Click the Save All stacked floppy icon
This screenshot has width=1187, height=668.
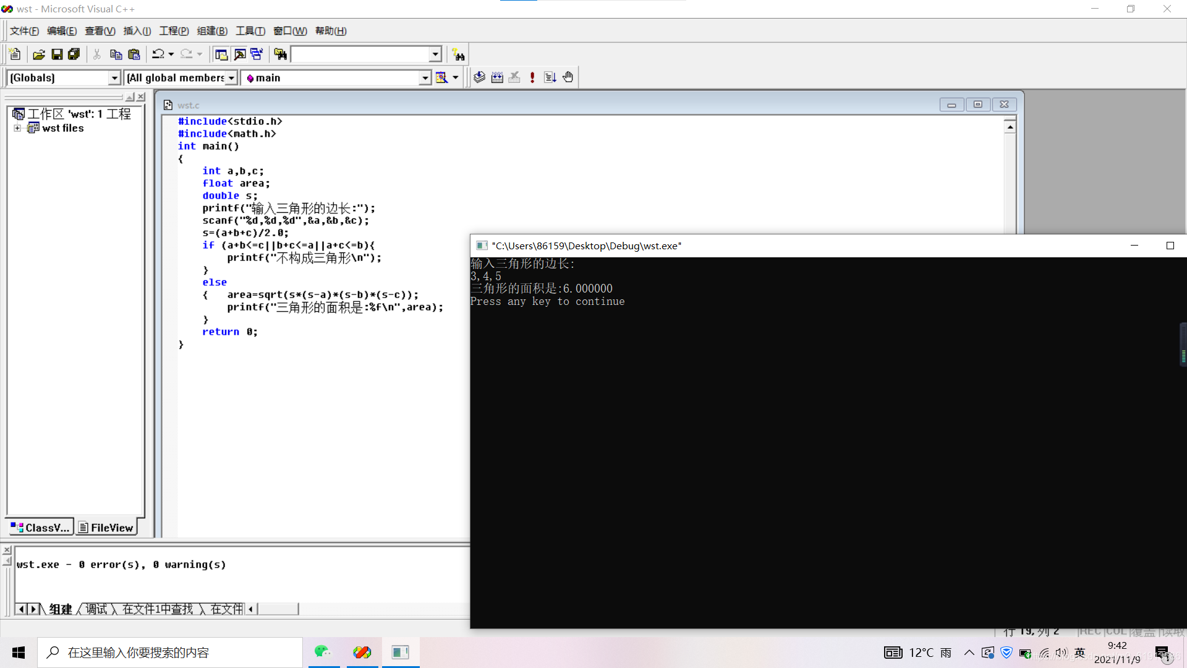[74, 54]
